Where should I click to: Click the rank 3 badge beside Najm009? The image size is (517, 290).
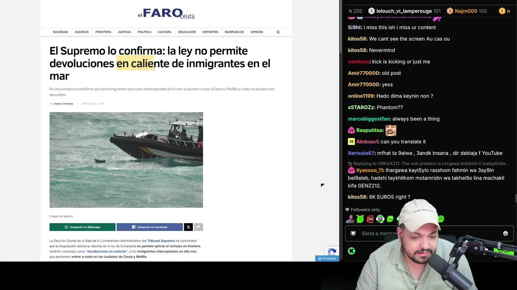[450, 11]
